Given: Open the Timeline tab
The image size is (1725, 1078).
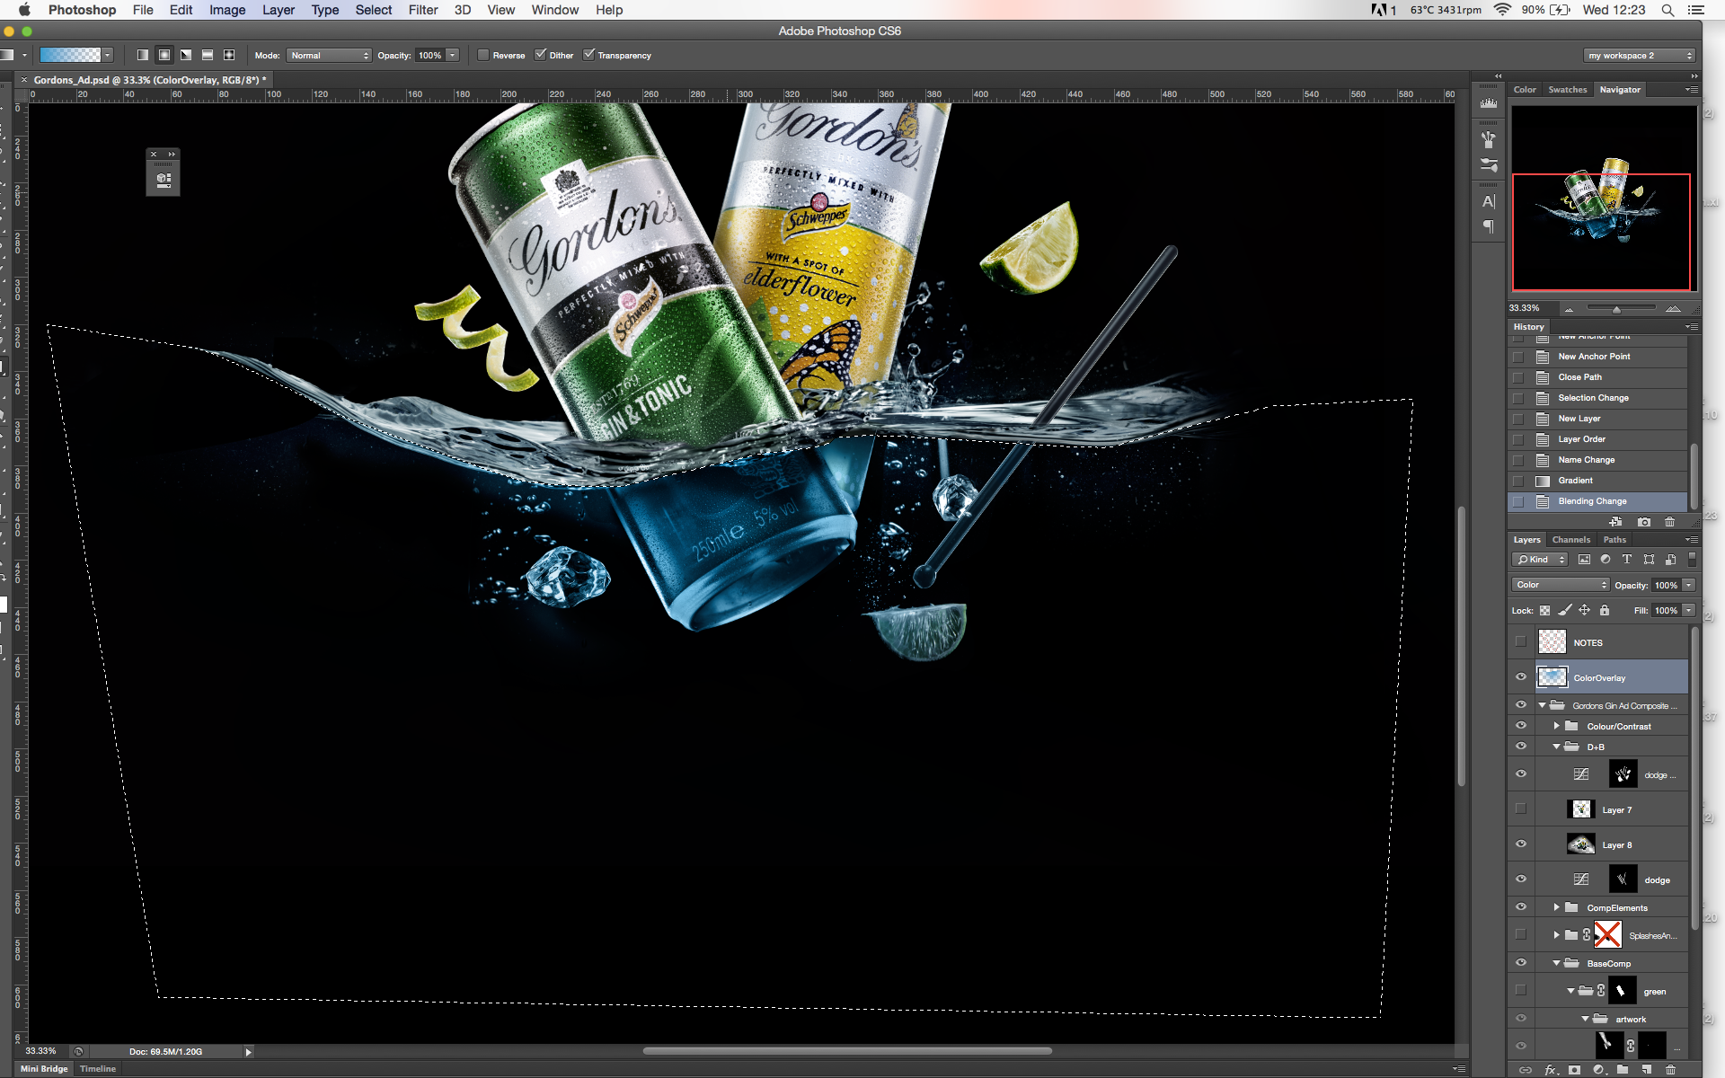Looking at the screenshot, I should (98, 1069).
